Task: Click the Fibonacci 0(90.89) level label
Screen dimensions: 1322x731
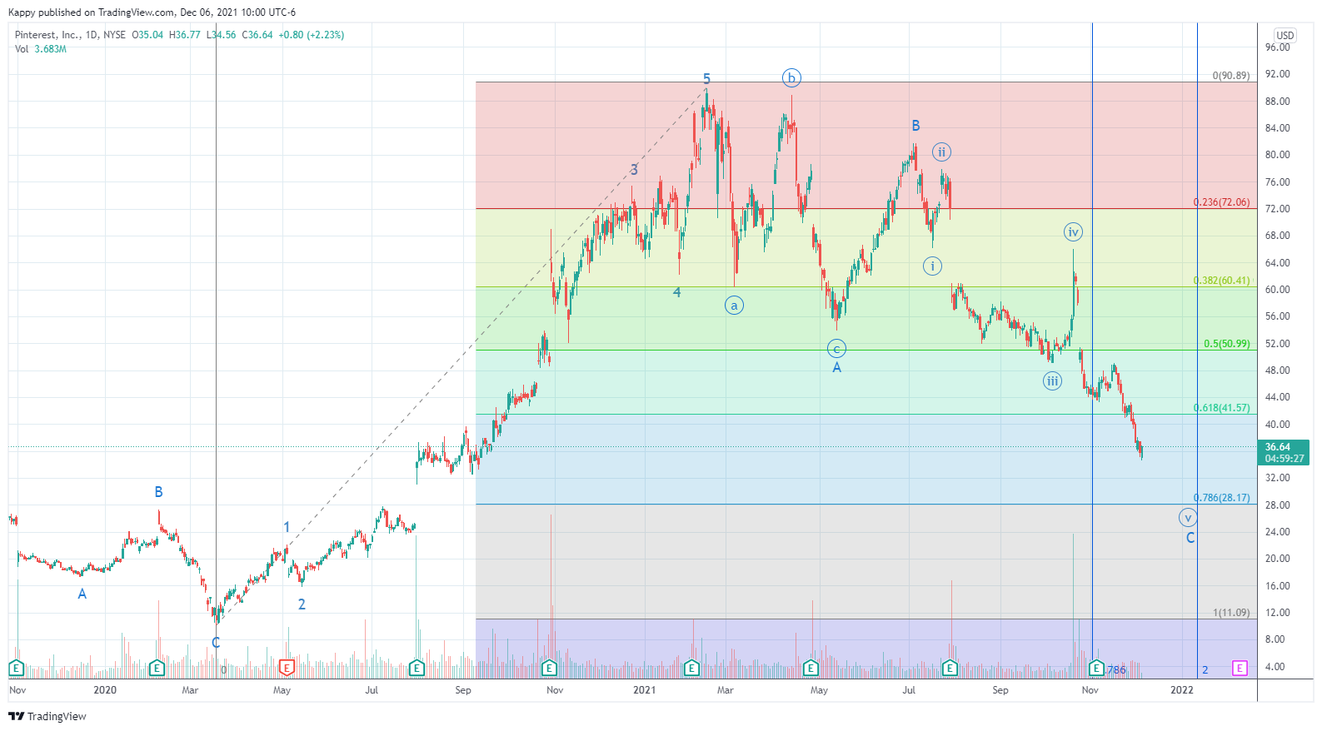Action: click(x=1230, y=76)
